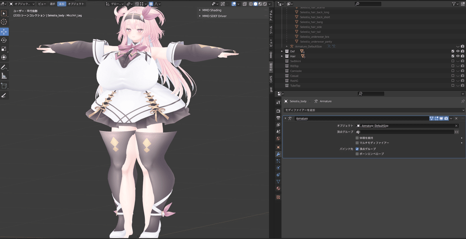Activate the Transform tool
Image resolution: width=466 pixels, height=239 pixels.
[4, 57]
